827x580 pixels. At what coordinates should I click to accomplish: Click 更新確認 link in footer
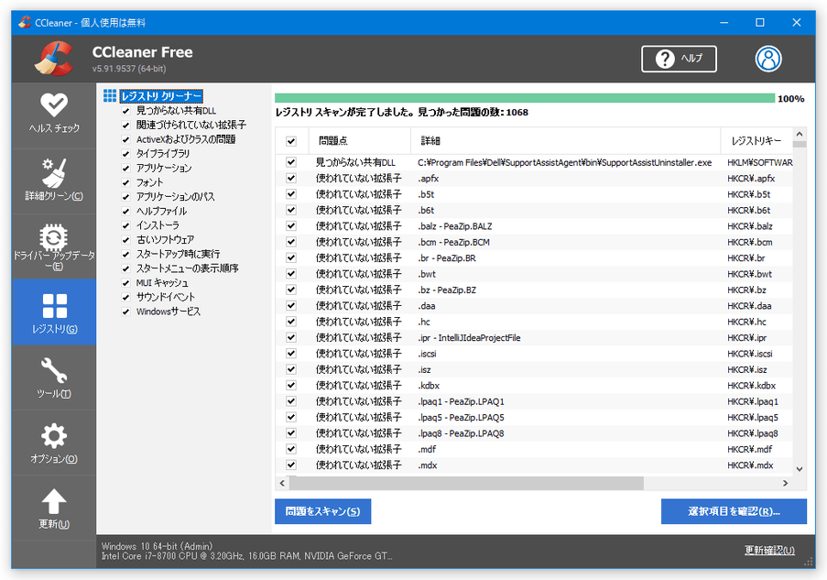(769, 551)
